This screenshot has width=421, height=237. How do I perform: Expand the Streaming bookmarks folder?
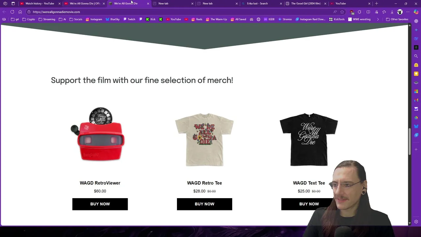(x=47, y=19)
